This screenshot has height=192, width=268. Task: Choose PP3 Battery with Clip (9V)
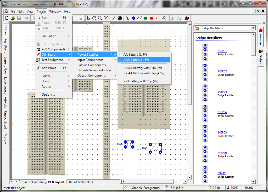(x=144, y=81)
